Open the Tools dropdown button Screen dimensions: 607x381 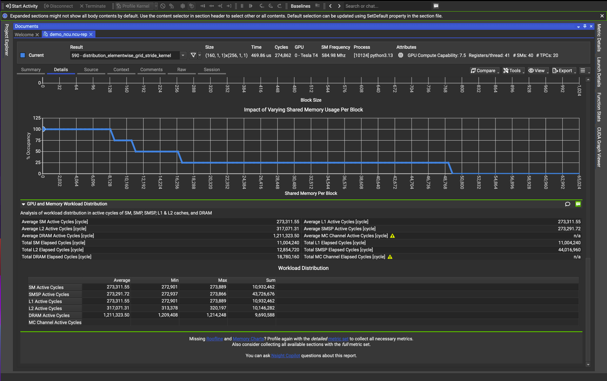[x=514, y=70]
